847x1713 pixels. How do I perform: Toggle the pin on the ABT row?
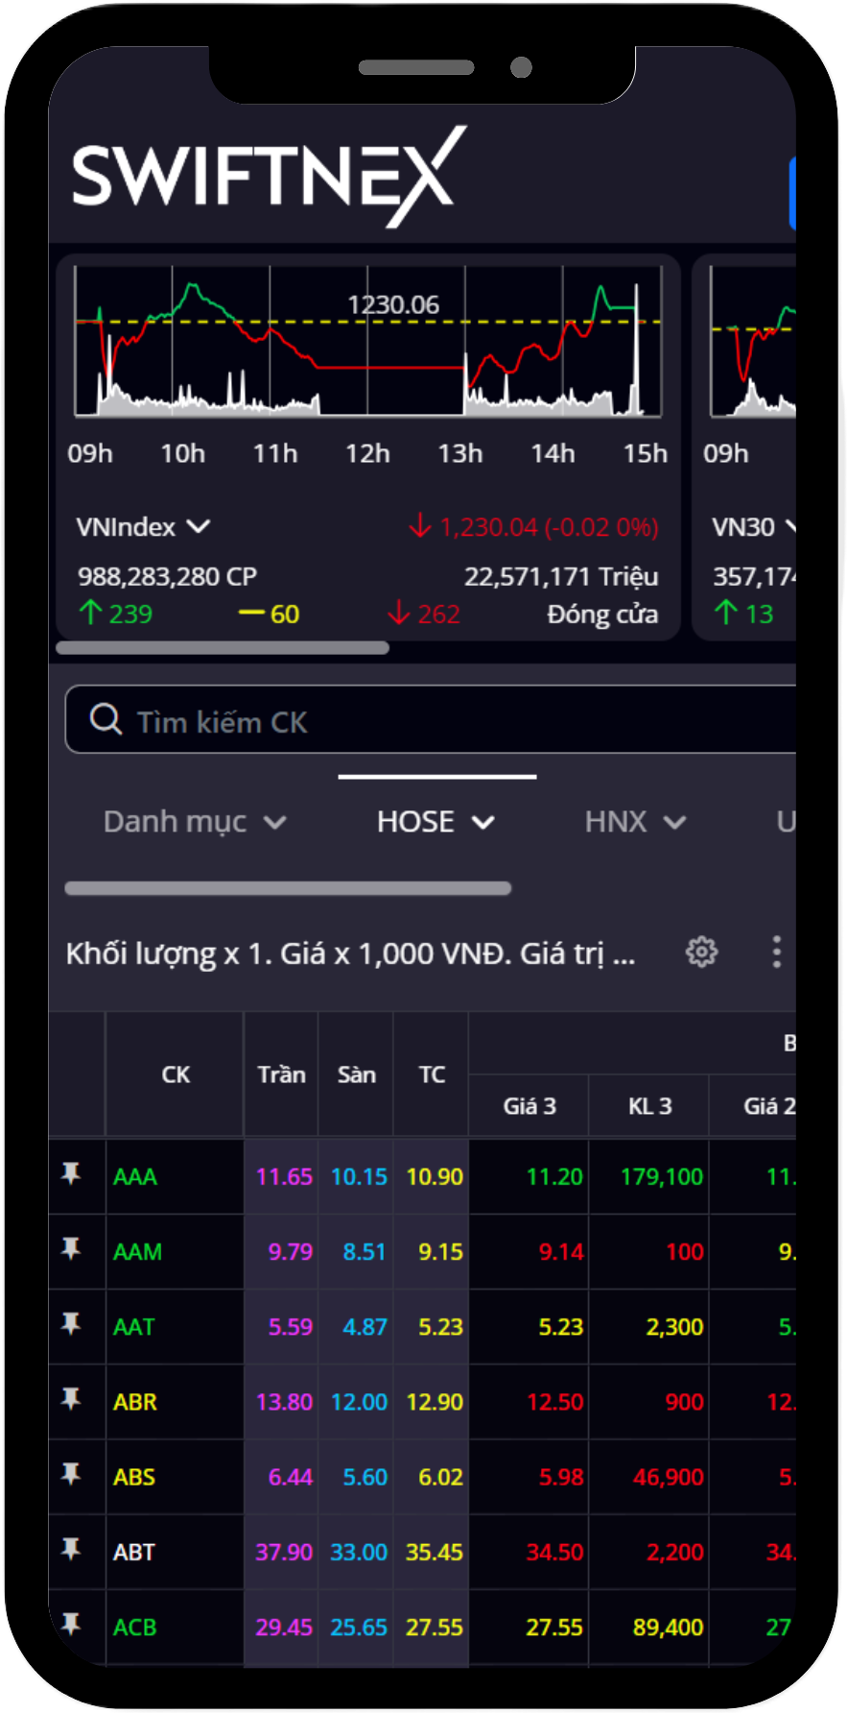point(71,1549)
